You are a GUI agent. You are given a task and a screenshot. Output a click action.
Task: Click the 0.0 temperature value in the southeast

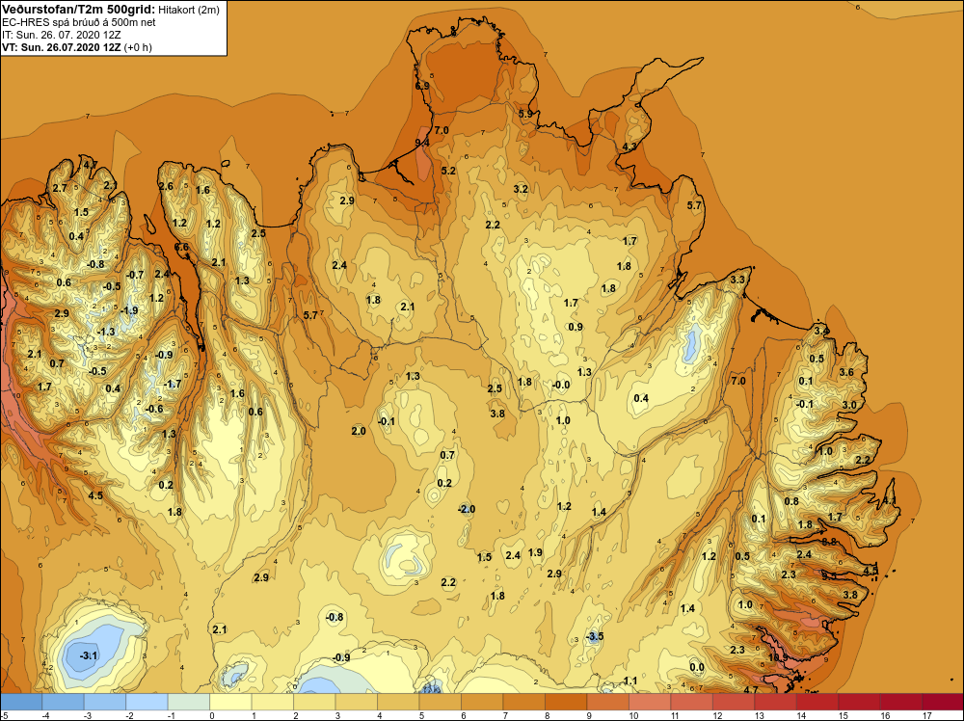point(697,667)
